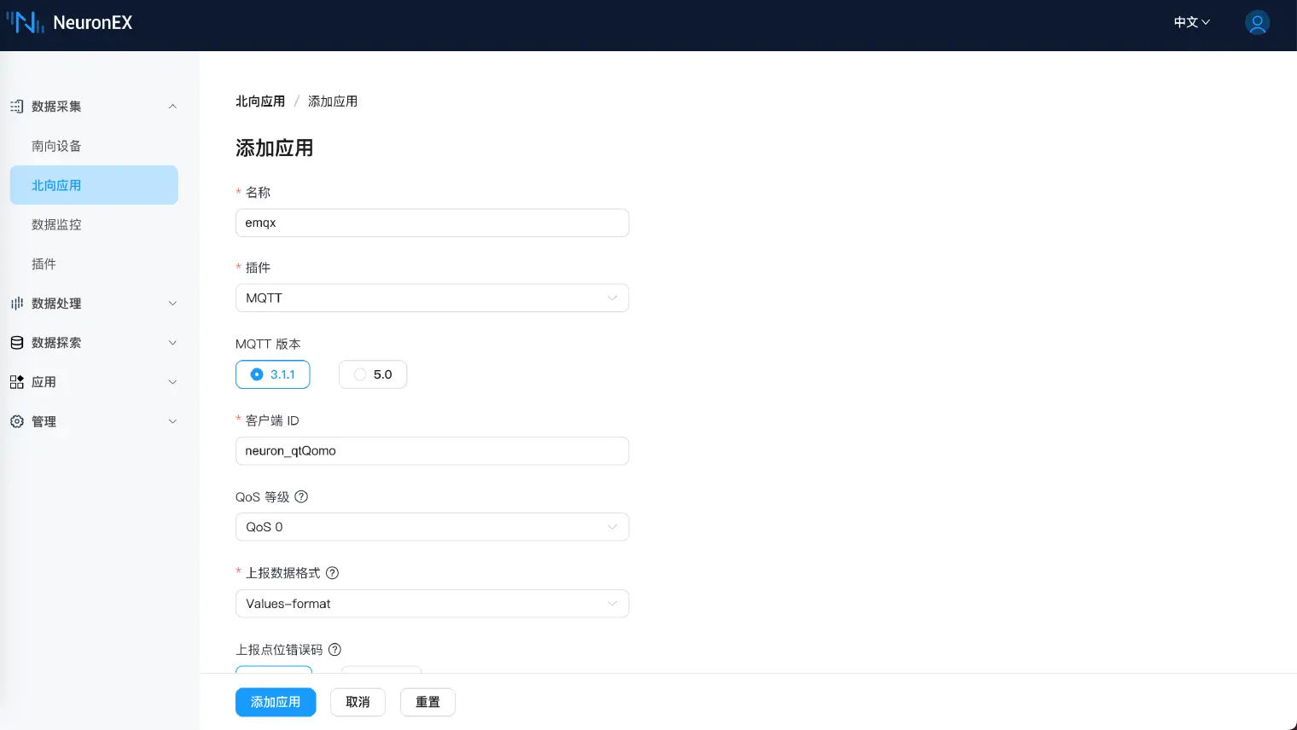Open 数据监控 in the sidebar
The height and width of the screenshot is (730, 1297).
[56, 224]
